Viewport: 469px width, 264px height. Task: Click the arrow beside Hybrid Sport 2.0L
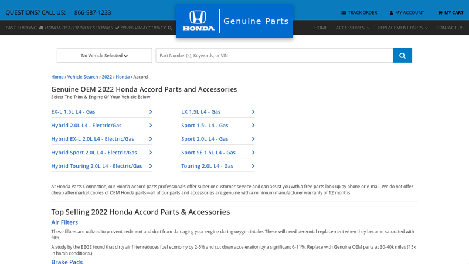click(151, 153)
